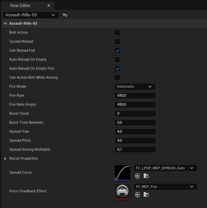Screen dimensions: 207x208
Task: Select the Row Editor tab
Action: click(x=21, y=6)
